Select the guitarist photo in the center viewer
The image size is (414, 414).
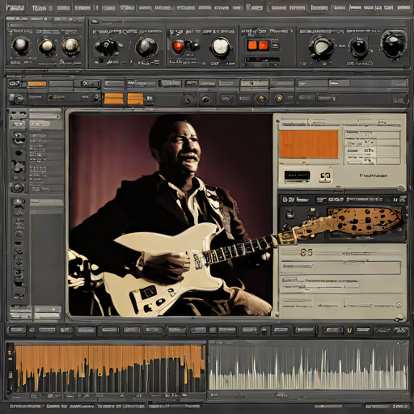pyautogui.click(x=171, y=214)
